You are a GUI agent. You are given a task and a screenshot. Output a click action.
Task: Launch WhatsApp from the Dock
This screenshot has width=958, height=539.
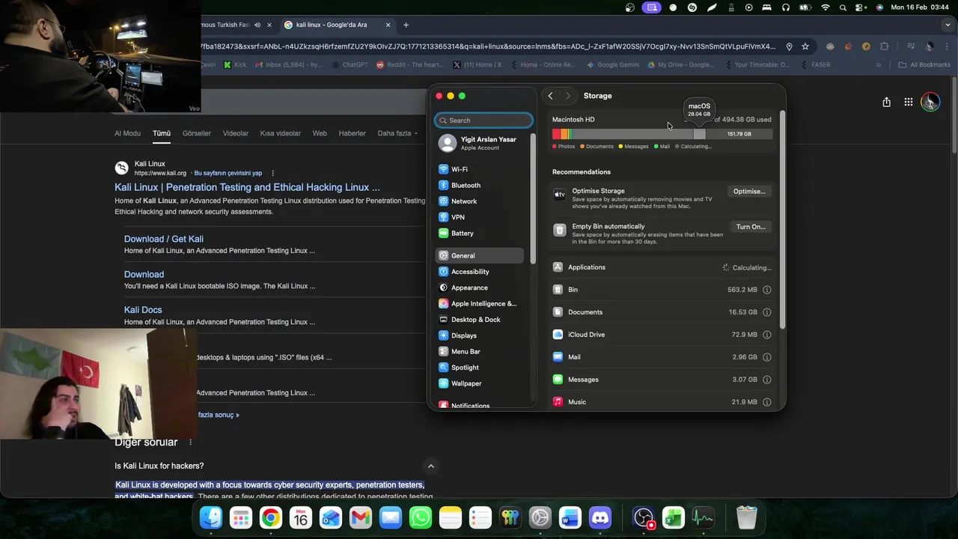click(x=421, y=517)
